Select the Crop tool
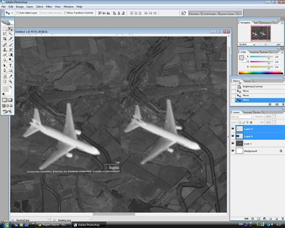Viewport: 285px width, 228px height. (5, 39)
